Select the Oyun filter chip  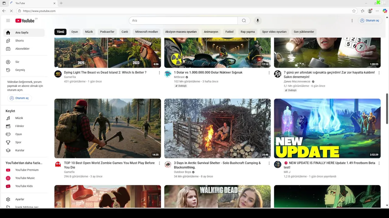[74, 32]
